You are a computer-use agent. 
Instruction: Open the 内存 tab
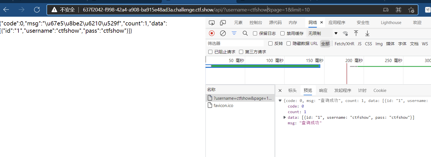click(x=293, y=23)
